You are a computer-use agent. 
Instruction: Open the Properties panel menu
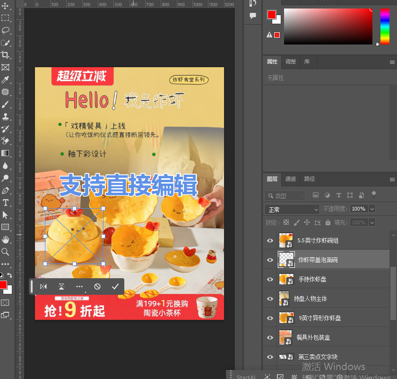pyautogui.click(x=392, y=62)
